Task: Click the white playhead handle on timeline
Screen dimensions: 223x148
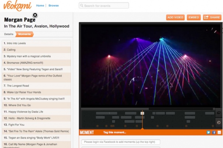Action: tap(142, 113)
